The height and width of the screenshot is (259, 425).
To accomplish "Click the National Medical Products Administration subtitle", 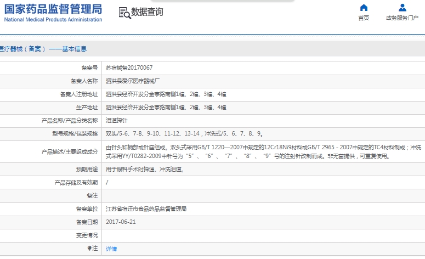I will click(53, 20).
